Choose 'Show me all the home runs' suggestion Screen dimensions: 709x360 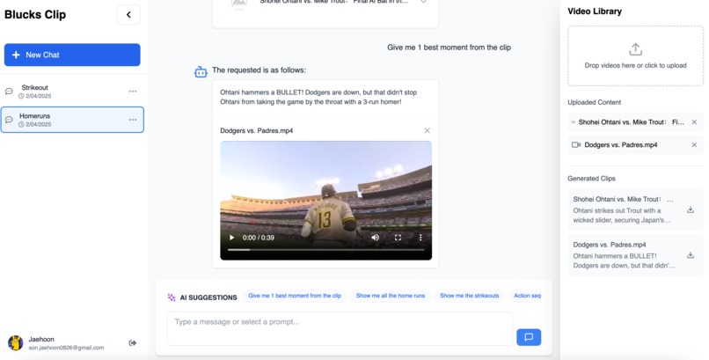[391, 296]
